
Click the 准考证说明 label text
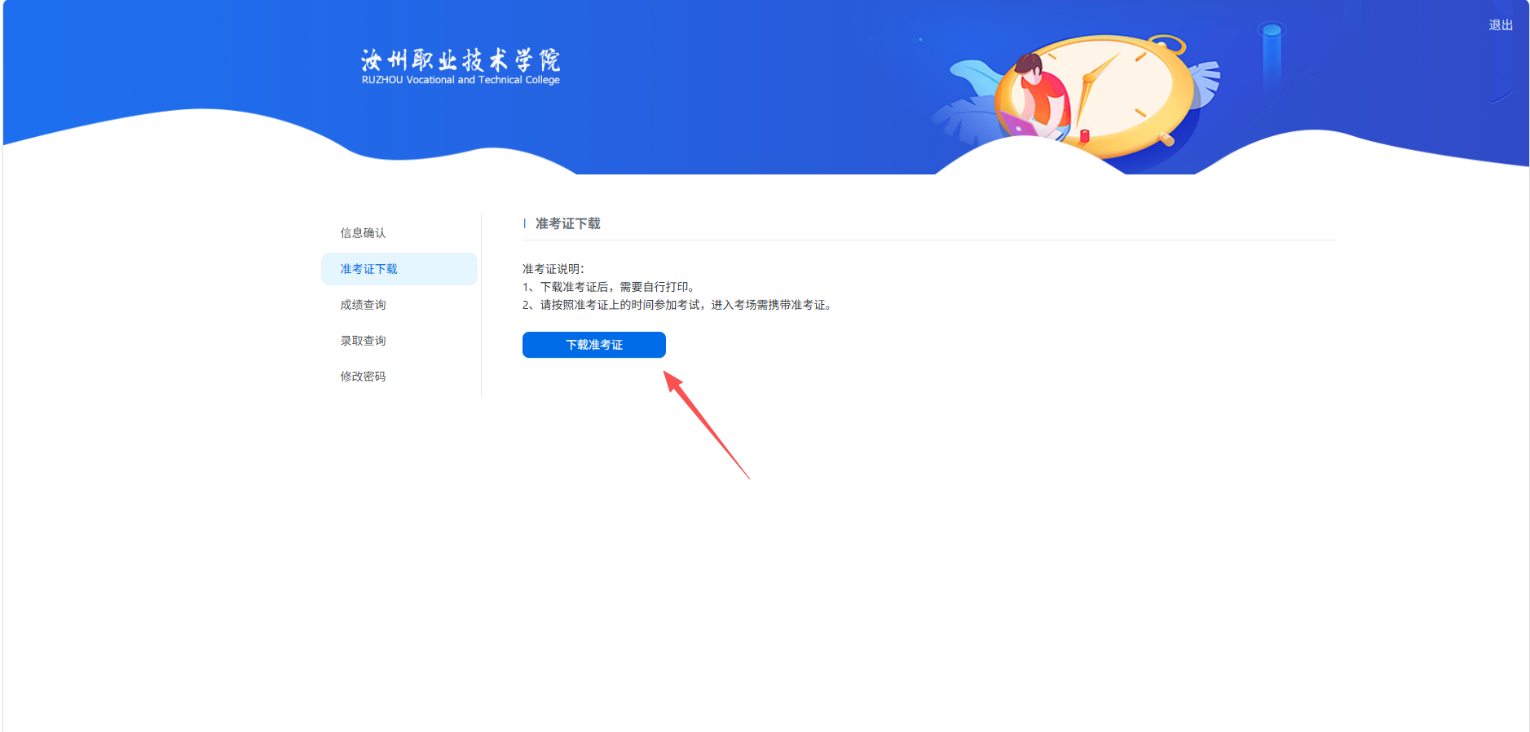[553, 269]
